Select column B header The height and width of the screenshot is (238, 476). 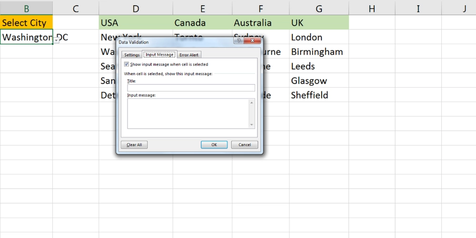pos(26,8)
